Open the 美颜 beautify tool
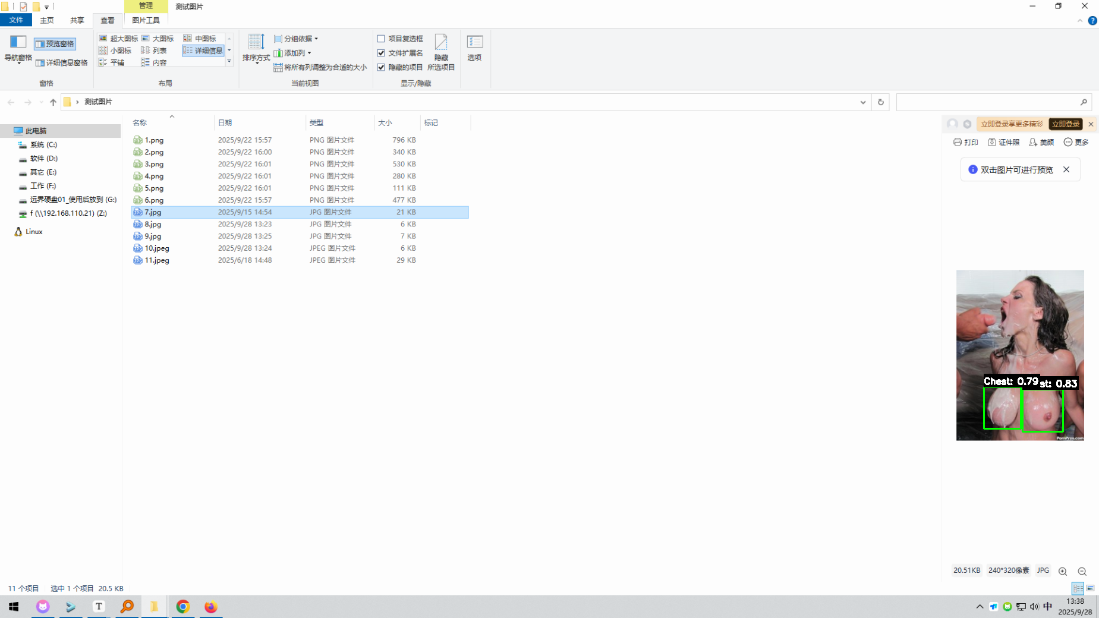The image size is (1099, 618). pyautogui.click(x=1041, y=142)
